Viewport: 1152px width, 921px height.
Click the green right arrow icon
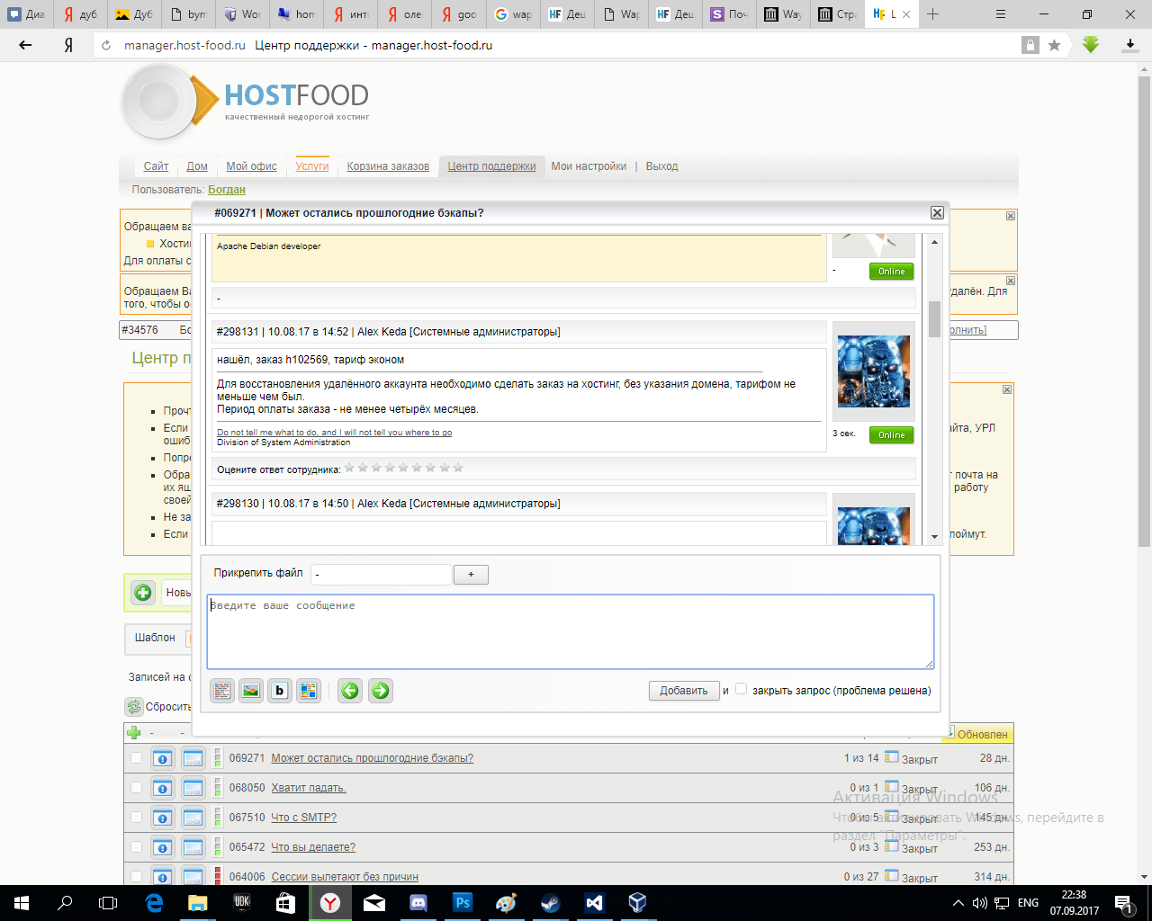(381, 691)
